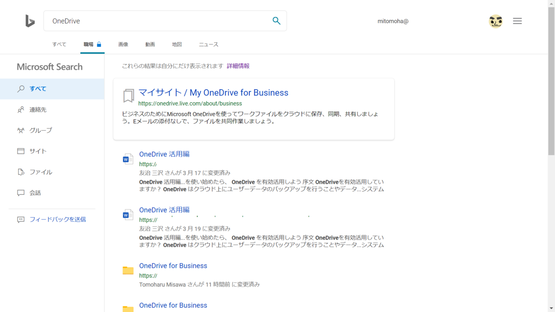Click the Bing logo icon
The image size is (555, 312).
[x=30, y=21]
